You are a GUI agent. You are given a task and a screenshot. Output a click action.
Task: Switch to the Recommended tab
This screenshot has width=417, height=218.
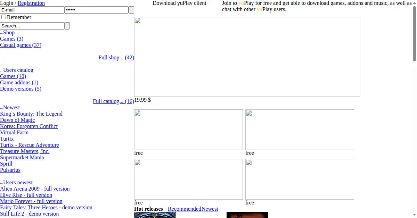pyautogui.click(x=185, y=209)
